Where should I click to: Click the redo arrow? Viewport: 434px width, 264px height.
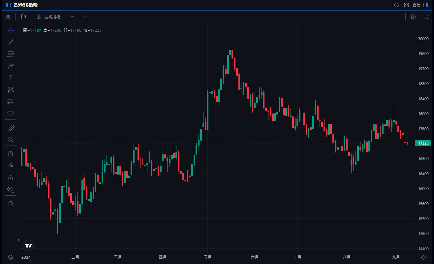tap(85, 17)
